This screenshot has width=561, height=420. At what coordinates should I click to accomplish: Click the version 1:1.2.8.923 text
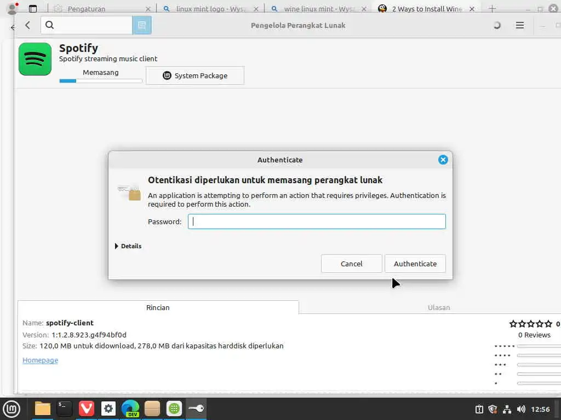coord(89,335)
